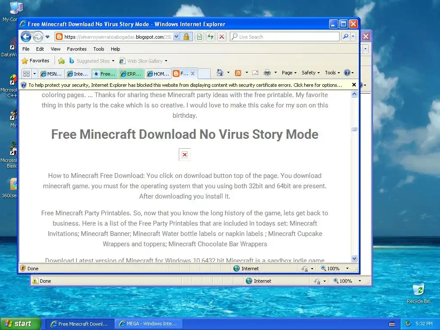Click into the Live Search box
This screenshot has height=330, width=440.
[284, 37]
